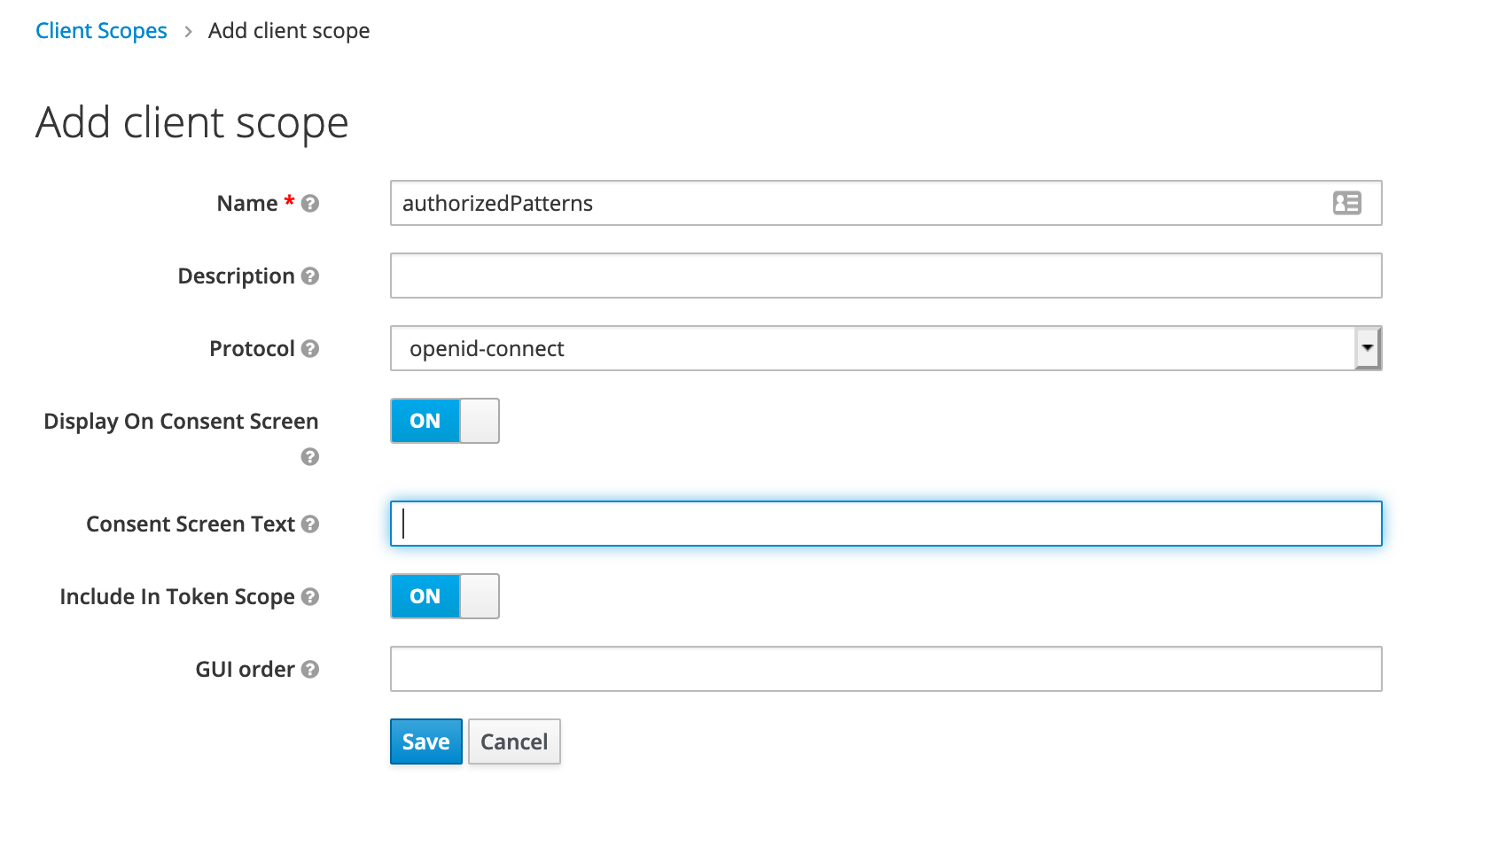The width and height of the screenshot is (1498, 854).
Task: Toggle the Include In Token Scope switch
Action: tap(445, 596)
